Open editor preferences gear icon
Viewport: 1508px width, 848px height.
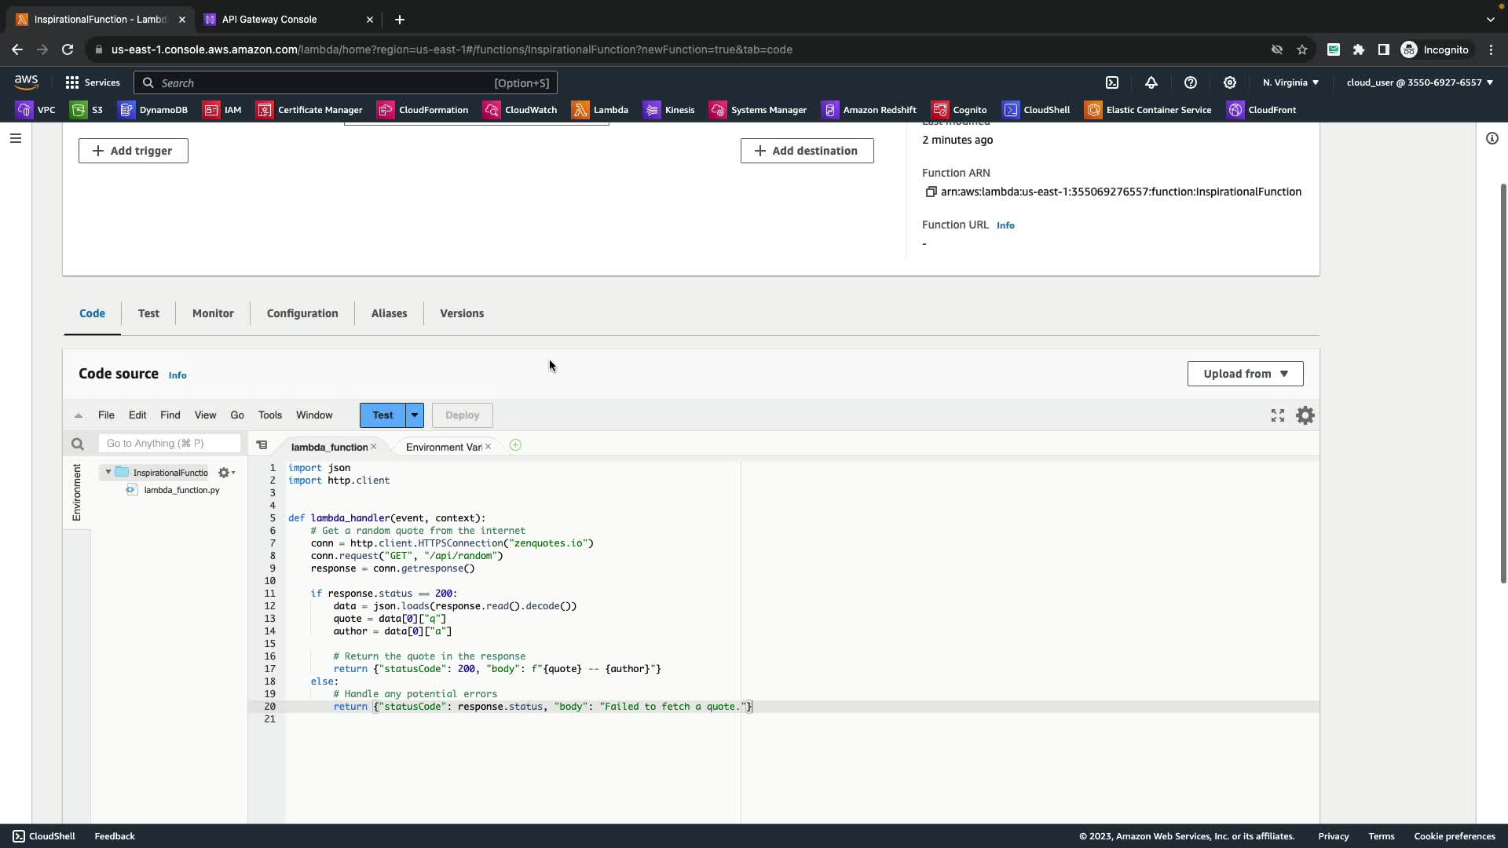tap(1305, 415)
